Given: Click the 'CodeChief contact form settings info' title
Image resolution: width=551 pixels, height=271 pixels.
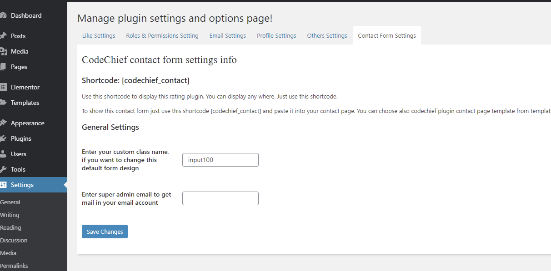Looking at the screenshot, I should pyautogui.click(x=159, y=60).
